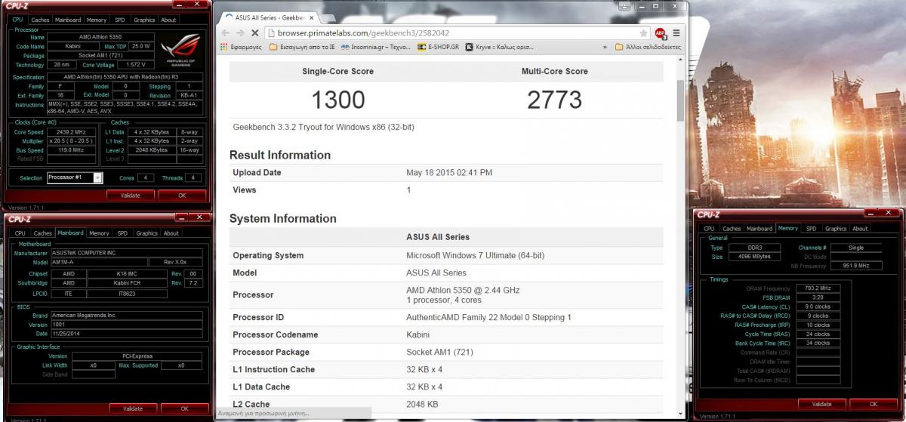Click OK in the Memory window
This screenshot has width=906, height=422.
(x=873, y=404)
